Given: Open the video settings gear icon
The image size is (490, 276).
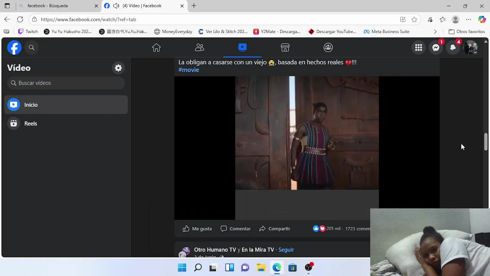Looking at the screenshot, I should (x=118, y=68).
